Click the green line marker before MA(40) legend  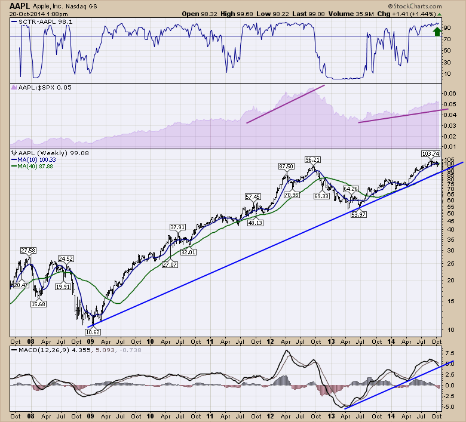click(14, 167)
